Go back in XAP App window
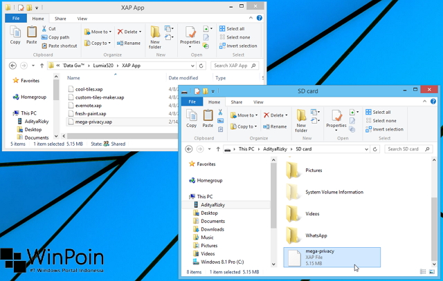The width and height of the screenshot is (443, 281). (12, 66)
